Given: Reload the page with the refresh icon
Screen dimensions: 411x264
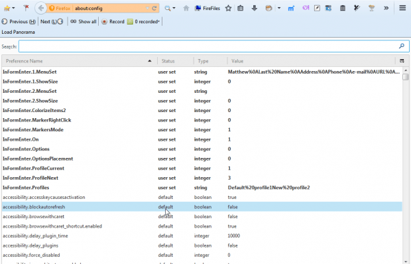Looking at the screenshot, I should pos(154,9).
